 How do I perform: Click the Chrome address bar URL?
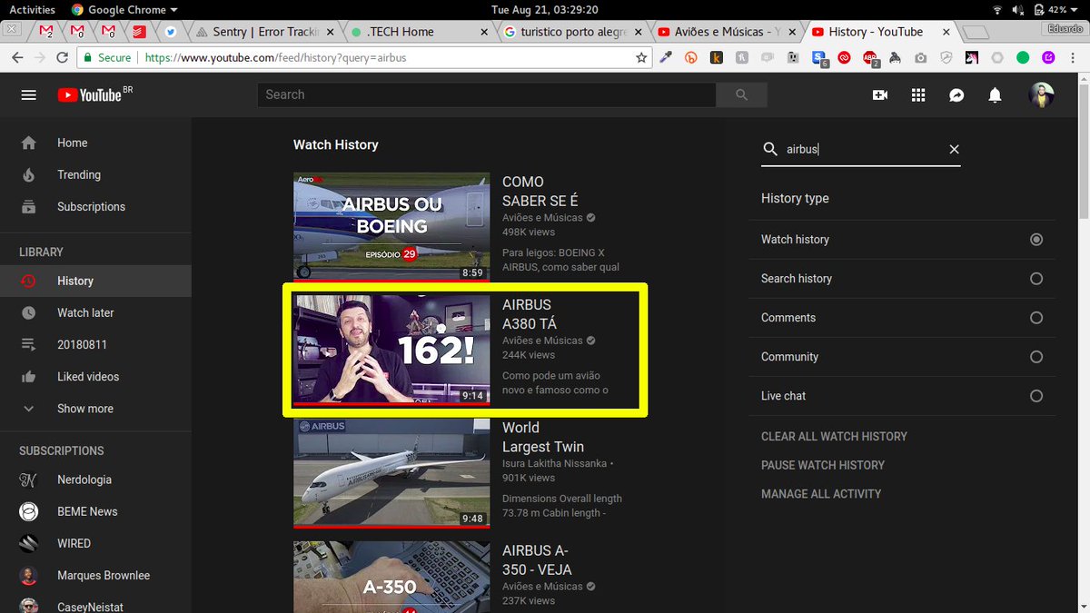point(276,57)
